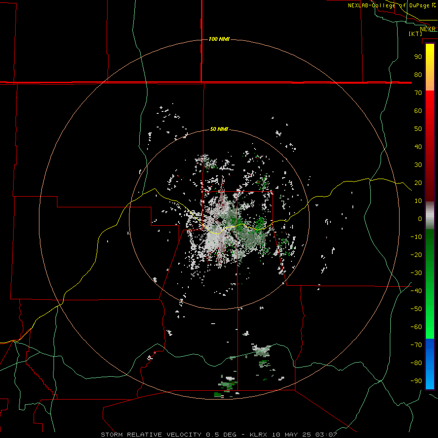Click the 10 MAY 25 date text

pyautogui.click(x=292, y=435)
